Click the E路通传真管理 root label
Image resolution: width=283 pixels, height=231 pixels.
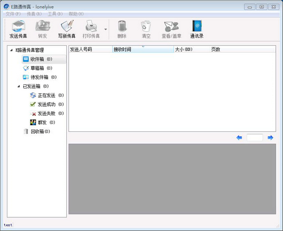(x=29, y=50)
